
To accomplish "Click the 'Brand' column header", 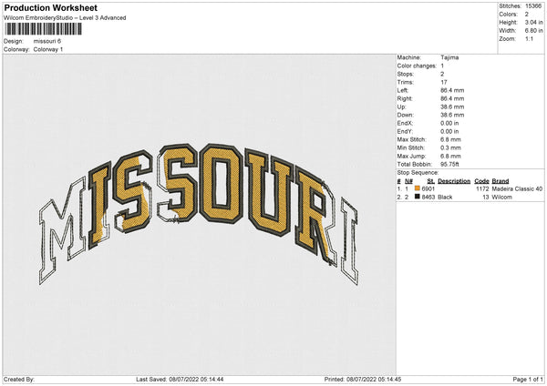I will pyautogui.click(x=501, y=181).
